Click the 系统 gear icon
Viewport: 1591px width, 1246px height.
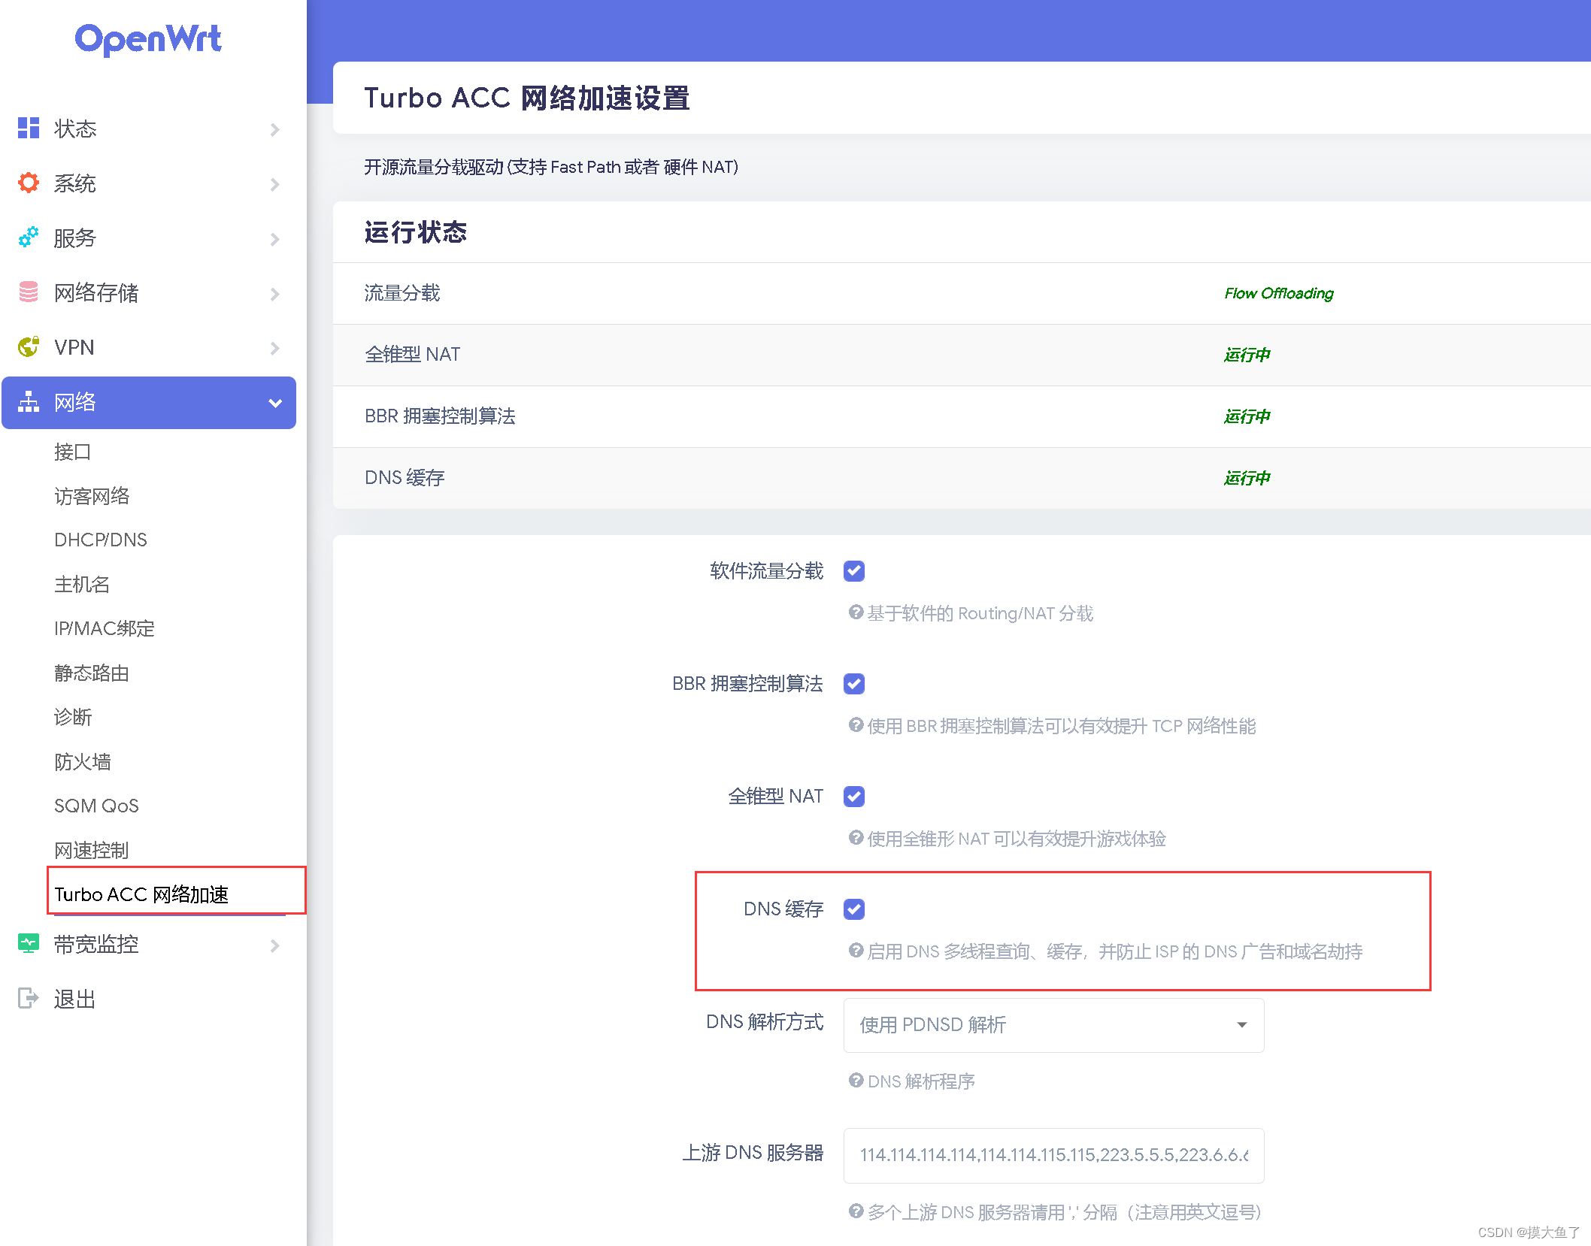[29, 183]
